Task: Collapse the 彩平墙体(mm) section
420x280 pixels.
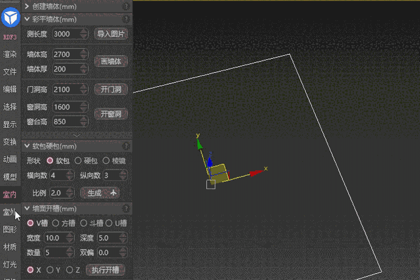Action: pyautogui.click(x=27, y=19)
